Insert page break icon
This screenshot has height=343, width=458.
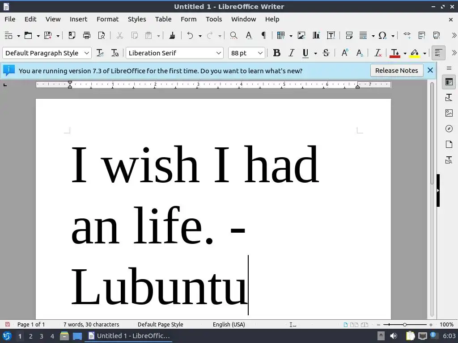pyautogui.click(x=349, y=36)
